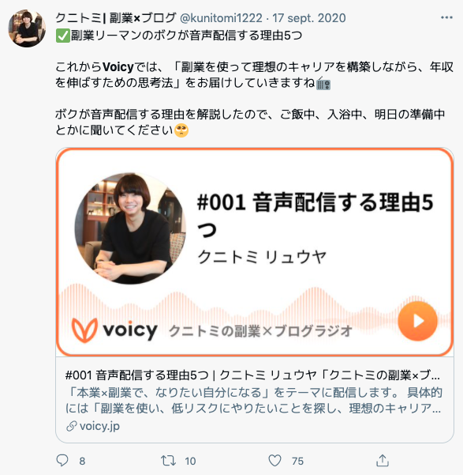Open the voicy.jp link domain
This screenshot has width=463, height=475.
pyautogui.click(x=99, y=426)
